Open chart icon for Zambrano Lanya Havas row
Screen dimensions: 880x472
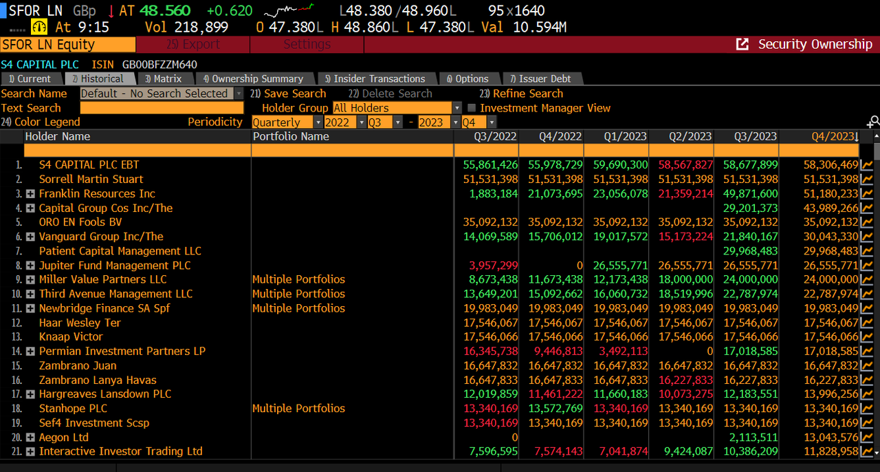click(x=866, y=380)
